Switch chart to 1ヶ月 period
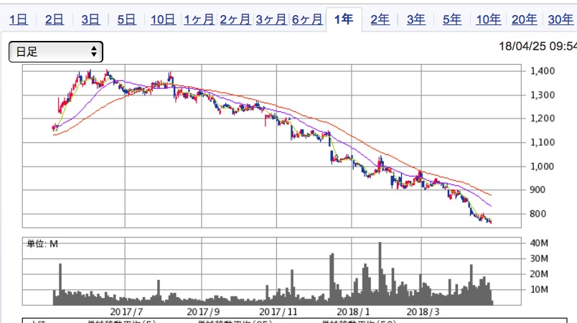 tap(199, 19)
